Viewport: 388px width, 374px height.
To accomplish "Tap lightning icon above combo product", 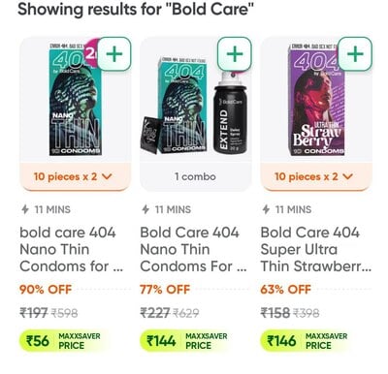I will point(145,209).
